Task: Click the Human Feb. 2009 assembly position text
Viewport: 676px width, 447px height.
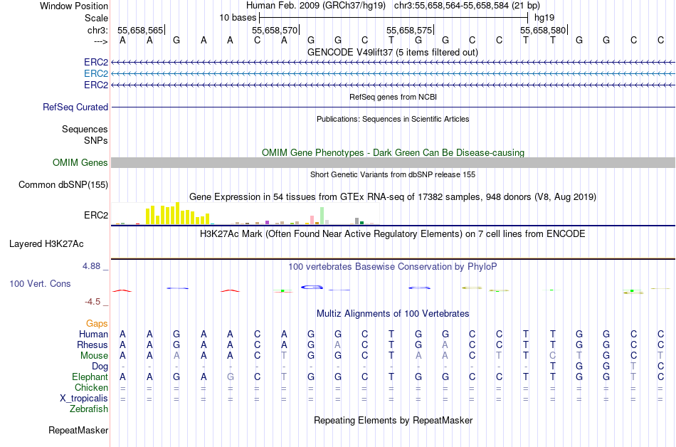Action: pos(393,6)
